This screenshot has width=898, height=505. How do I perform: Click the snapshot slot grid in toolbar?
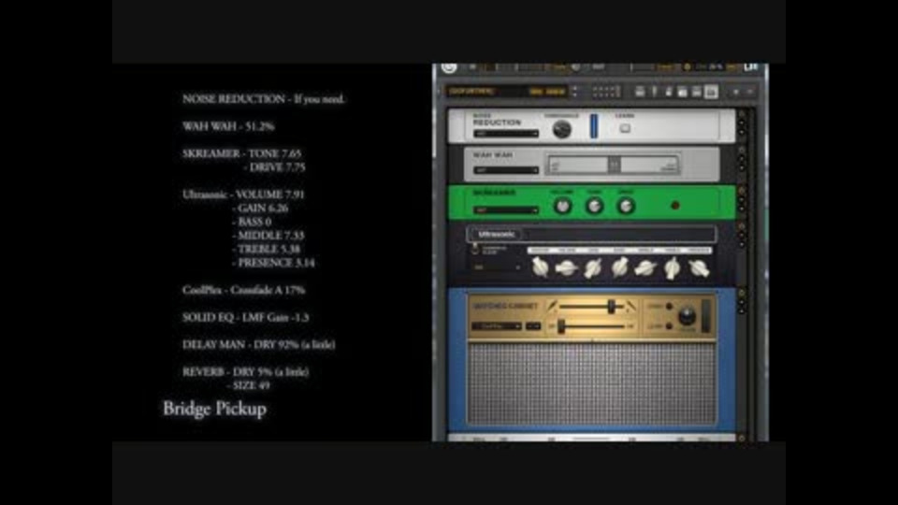(x=606, y=92)
